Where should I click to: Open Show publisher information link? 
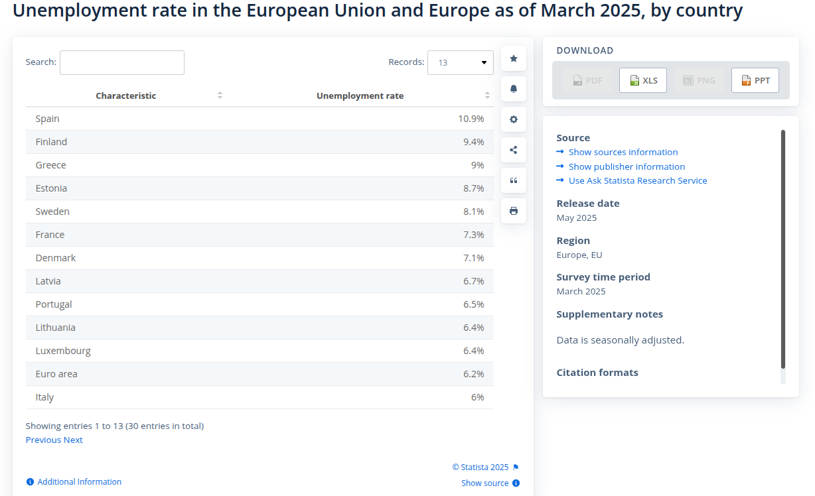click(x=627, y=166)
